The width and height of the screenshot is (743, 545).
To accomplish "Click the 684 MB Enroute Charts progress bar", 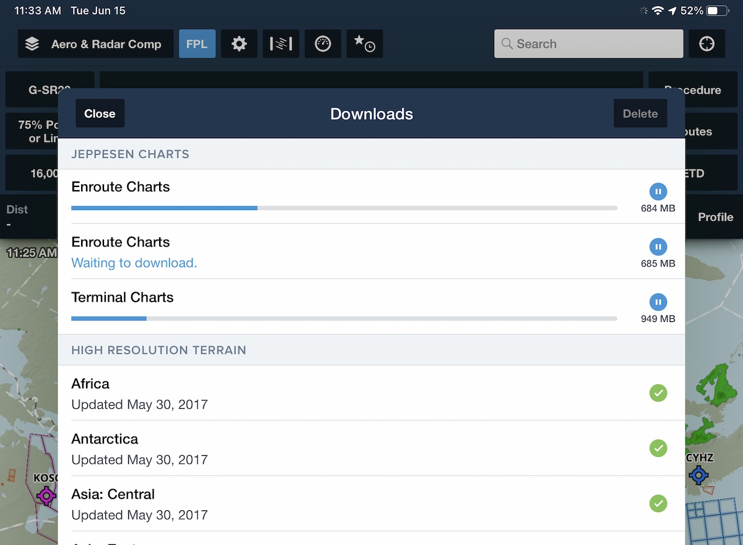I will tap(344, 208).
